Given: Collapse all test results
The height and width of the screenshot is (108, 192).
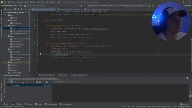Looking at the screenshot, I should 26,82.
